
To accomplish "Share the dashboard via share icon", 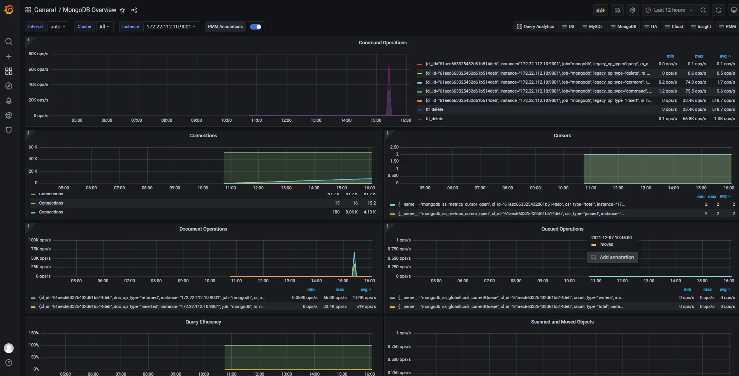I will coord(134,10).
